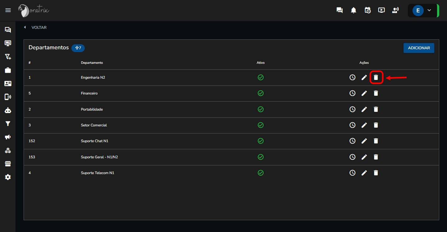Toggle active checkmark for Setor Comercial
The image size is (447, 232).
[x=260, y=125]
